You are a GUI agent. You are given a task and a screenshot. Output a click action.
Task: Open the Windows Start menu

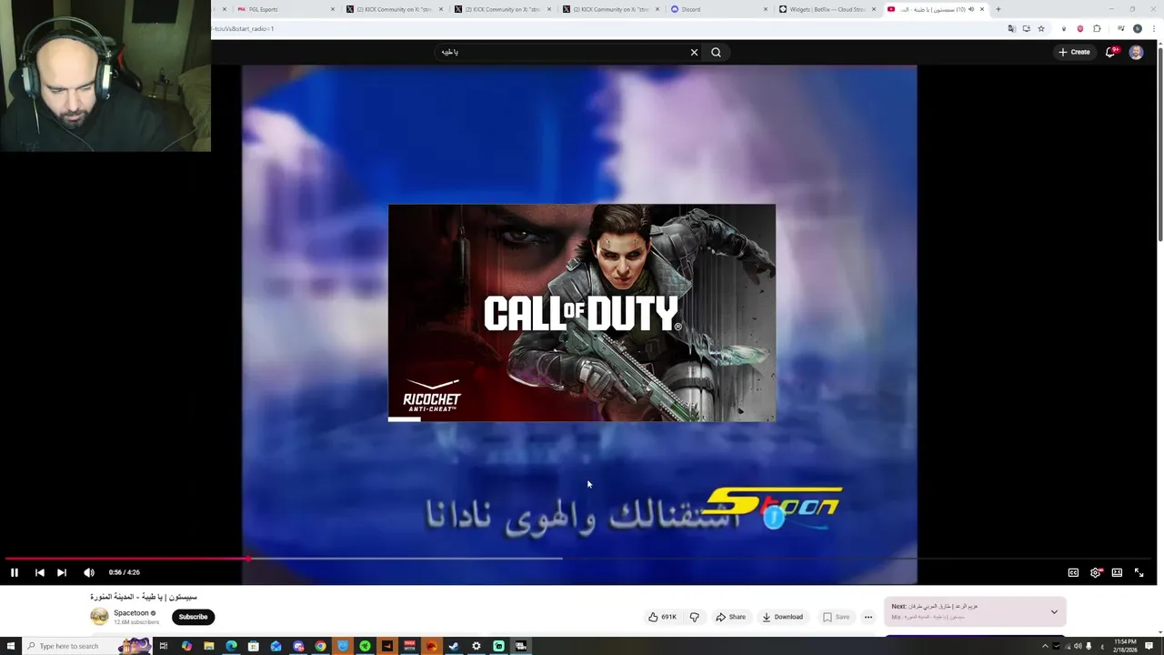click(11, 646)
